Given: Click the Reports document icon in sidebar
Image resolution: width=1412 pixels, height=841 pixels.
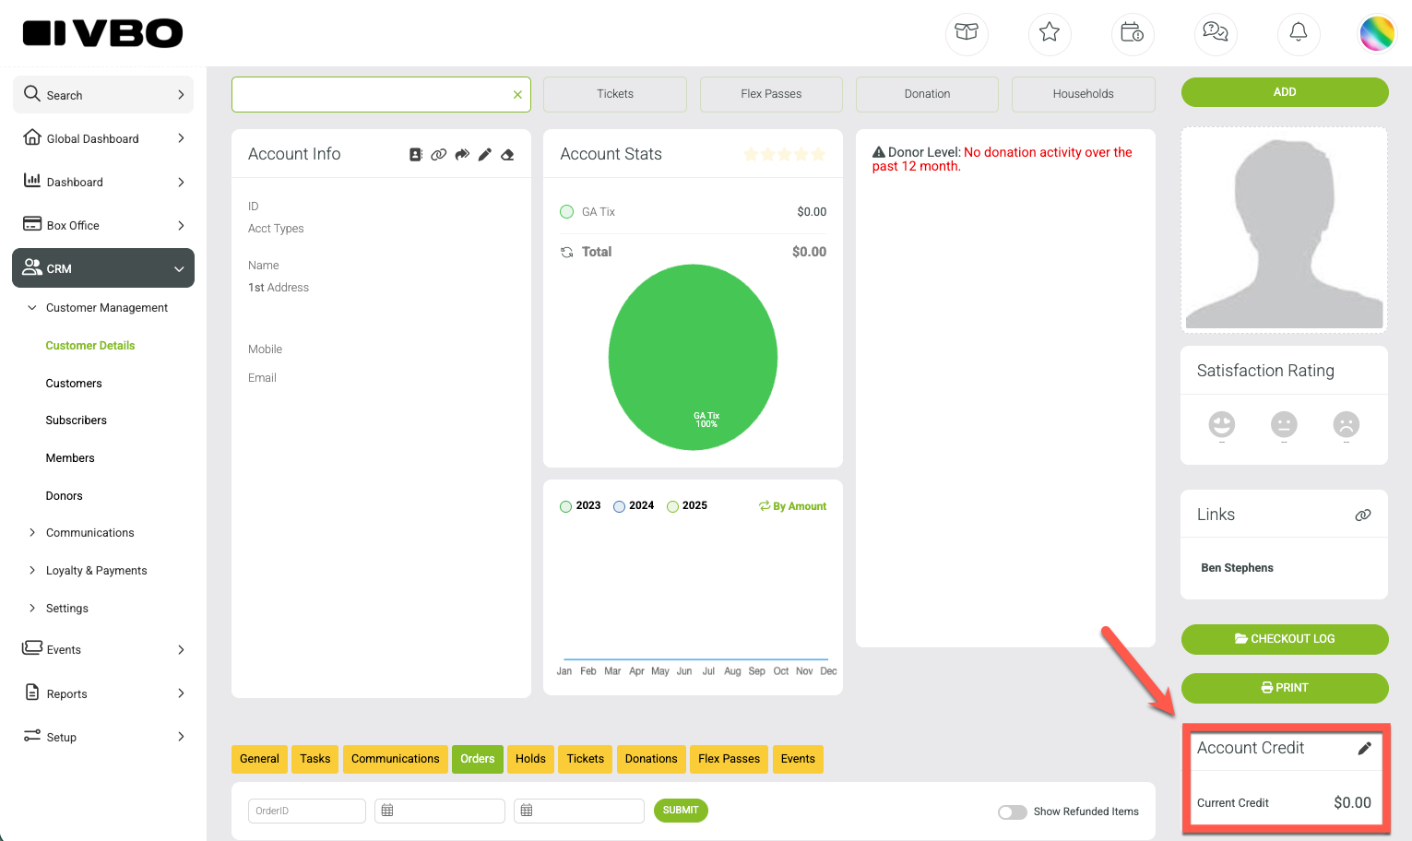Looking at the screenshot, I should click(x=32, y=693).
